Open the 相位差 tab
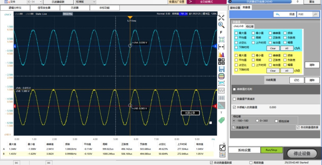The image size is (322, 165). point(250,26)
